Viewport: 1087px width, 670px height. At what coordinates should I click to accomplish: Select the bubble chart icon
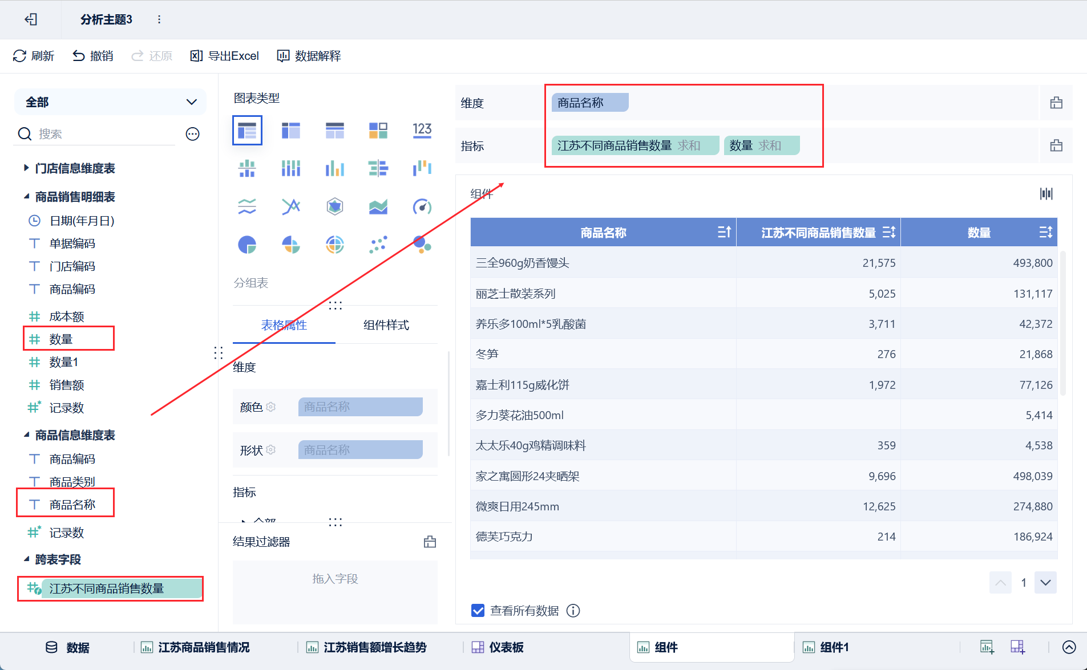(x=422, y=245)
